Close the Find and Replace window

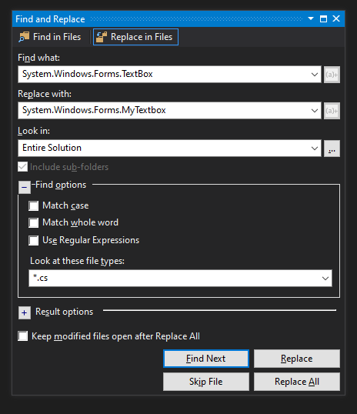tap(336, 18)
